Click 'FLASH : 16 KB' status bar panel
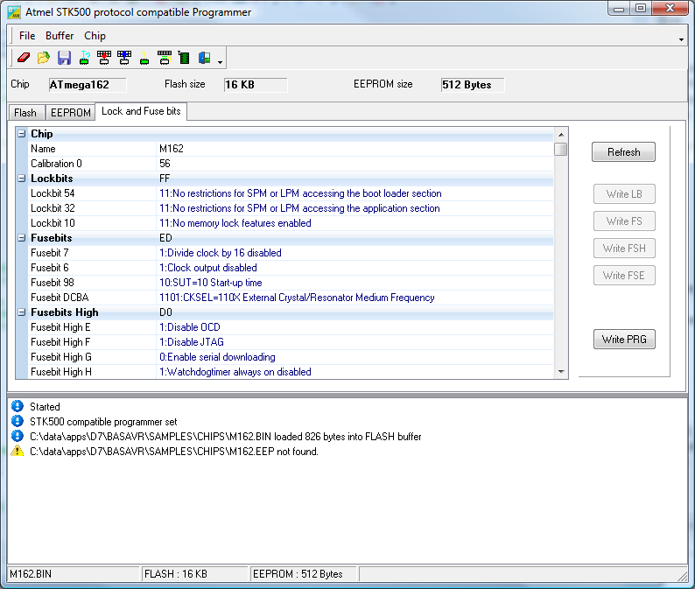 194,574
